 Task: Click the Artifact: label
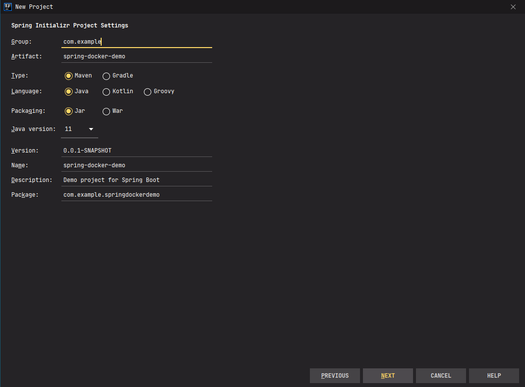point(27,56)
